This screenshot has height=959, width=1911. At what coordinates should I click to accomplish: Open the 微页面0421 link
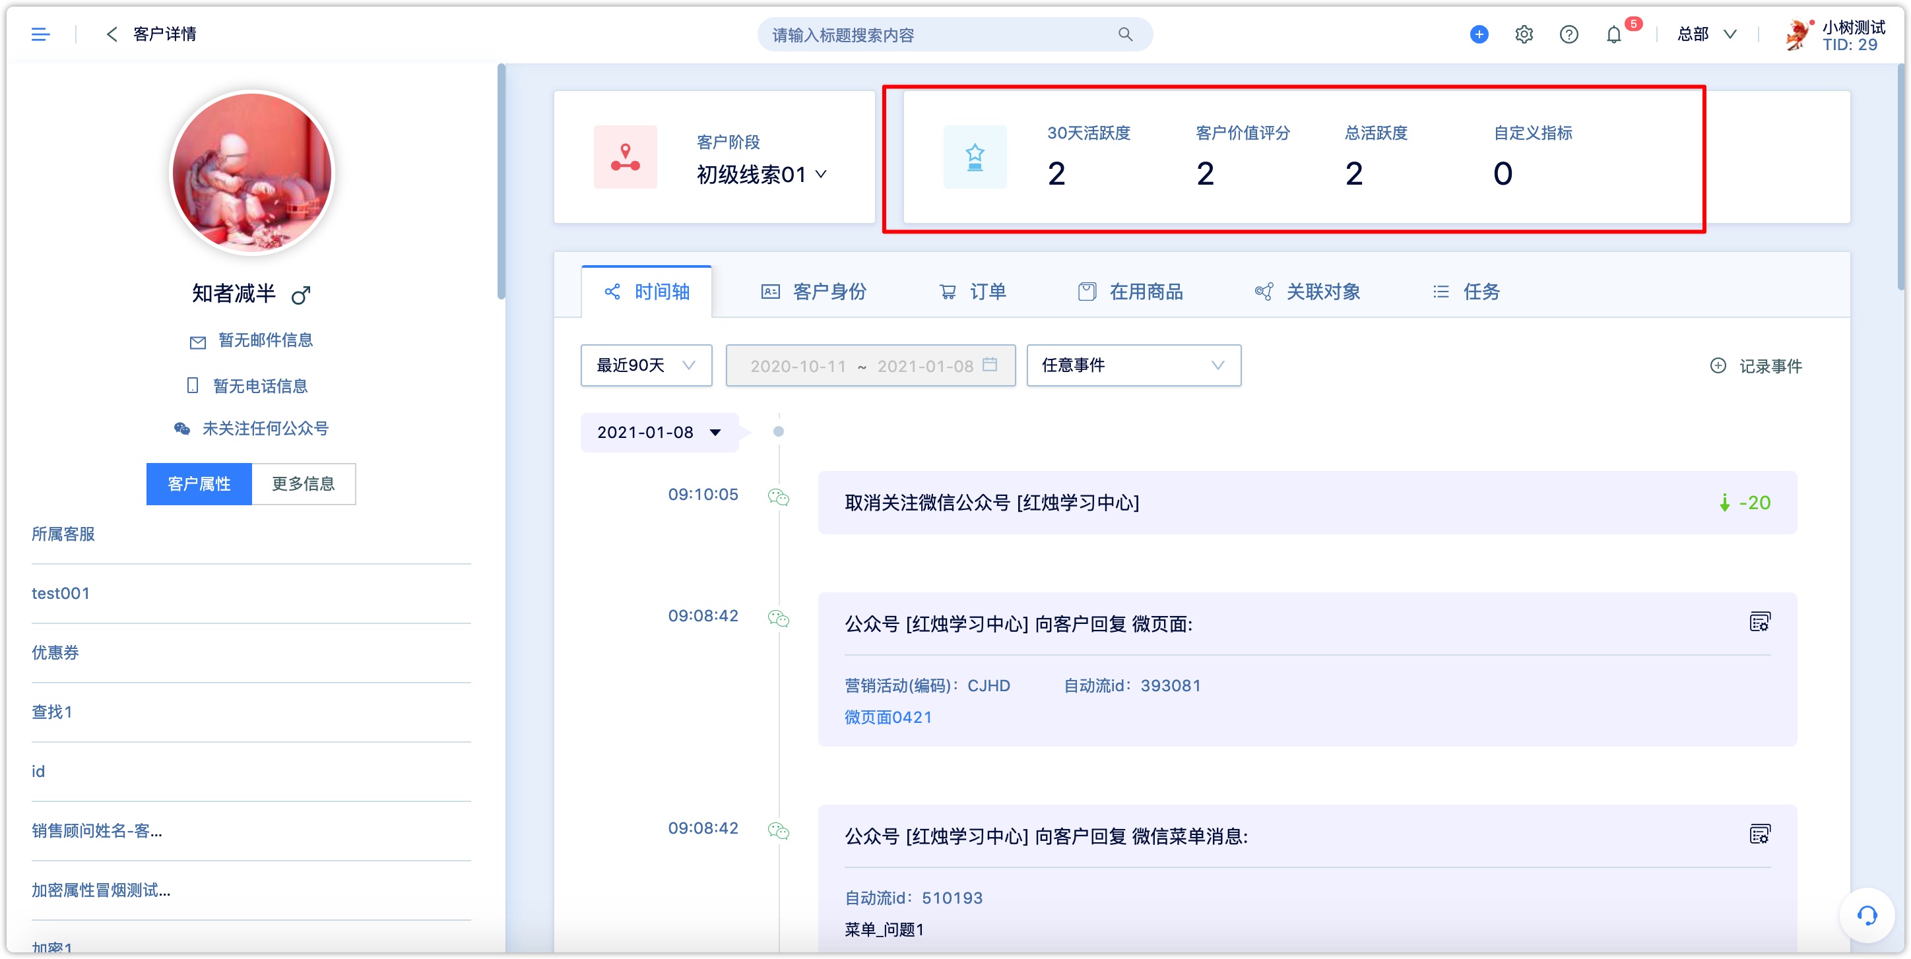click(888, 716)
